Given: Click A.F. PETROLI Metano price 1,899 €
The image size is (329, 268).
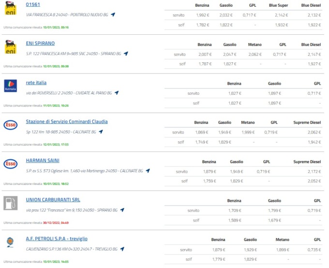Looking at the screenshot, I should pyautogui.click(x=283, y=250).
